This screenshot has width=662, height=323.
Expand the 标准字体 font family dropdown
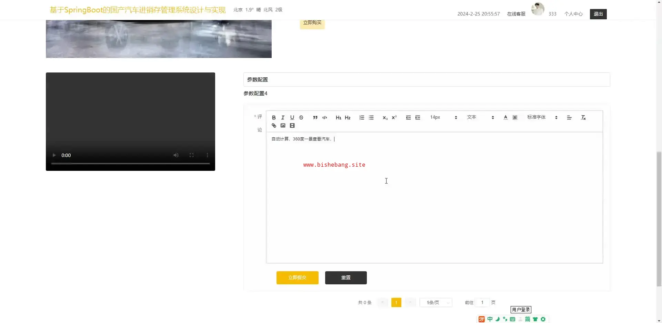click(x=542, y=118)
